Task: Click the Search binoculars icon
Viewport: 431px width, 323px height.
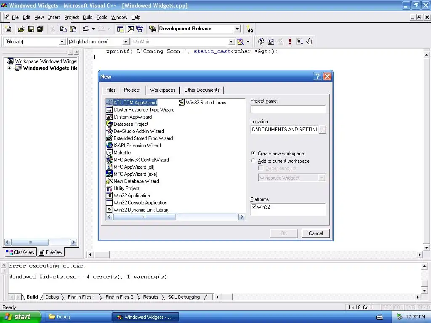Action: pyautogui.click(x=250, y=29)
